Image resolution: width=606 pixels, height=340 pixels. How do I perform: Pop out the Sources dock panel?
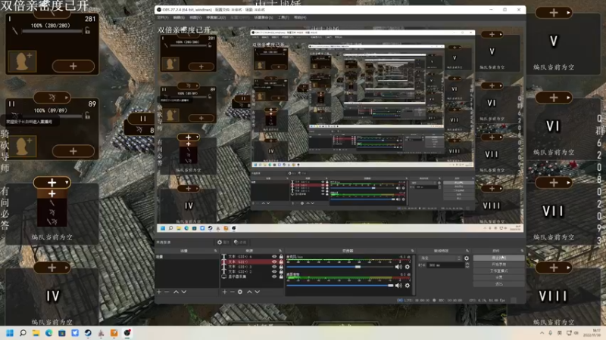tap(280, 251)
